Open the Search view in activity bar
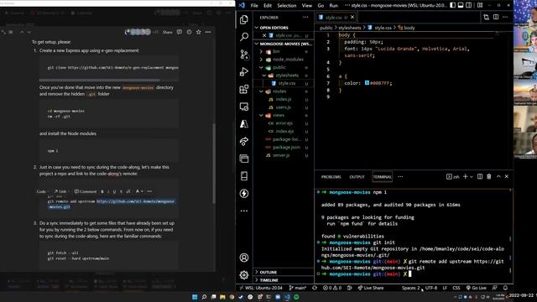This screenshot has width=537, height=302. pos(244,37)
